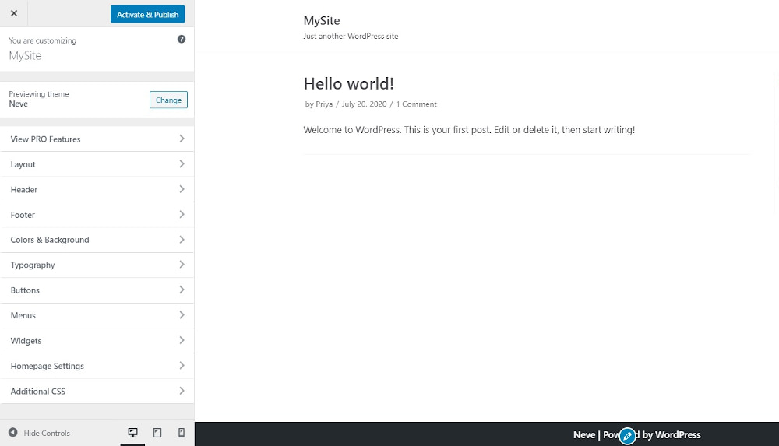Switch to tablet preview device icon
The width and height of the screenshot is (779, 446).
click(157, 433)
